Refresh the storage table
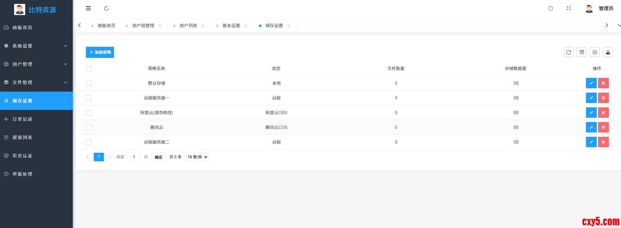Image resolution: width=621 pixels, height=228 pixels. (x=569, y=52)
